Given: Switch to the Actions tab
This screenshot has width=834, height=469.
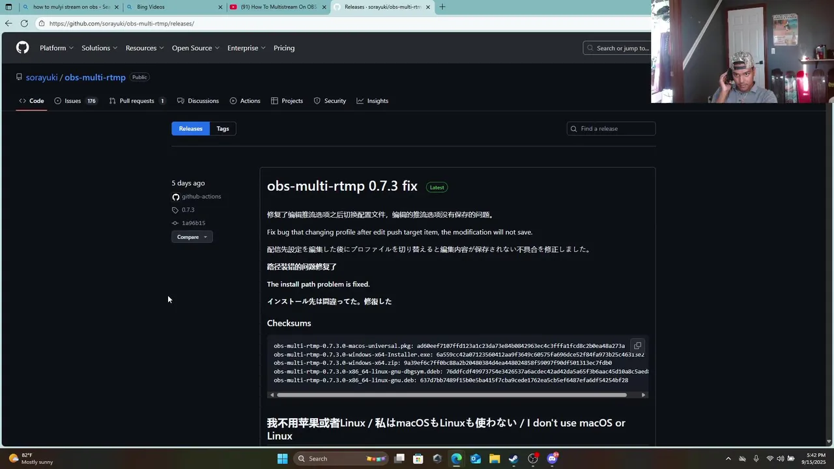Looking at the screenshot, I should click(245, 101).
